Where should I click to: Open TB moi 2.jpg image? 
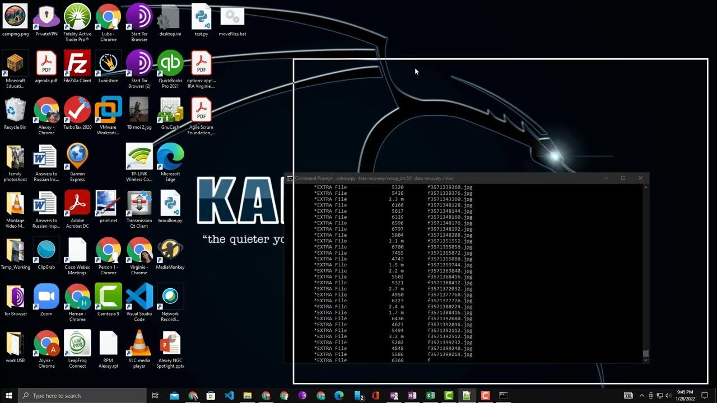[139, 114]
